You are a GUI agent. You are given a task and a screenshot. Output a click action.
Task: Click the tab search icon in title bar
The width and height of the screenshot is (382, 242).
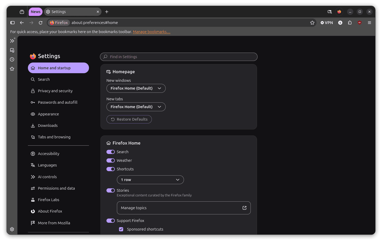click(330, 12)
